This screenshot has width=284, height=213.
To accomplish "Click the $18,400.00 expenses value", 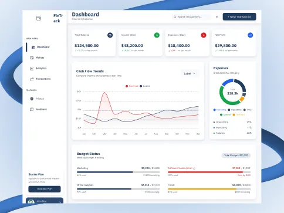I will pos(179,46).
